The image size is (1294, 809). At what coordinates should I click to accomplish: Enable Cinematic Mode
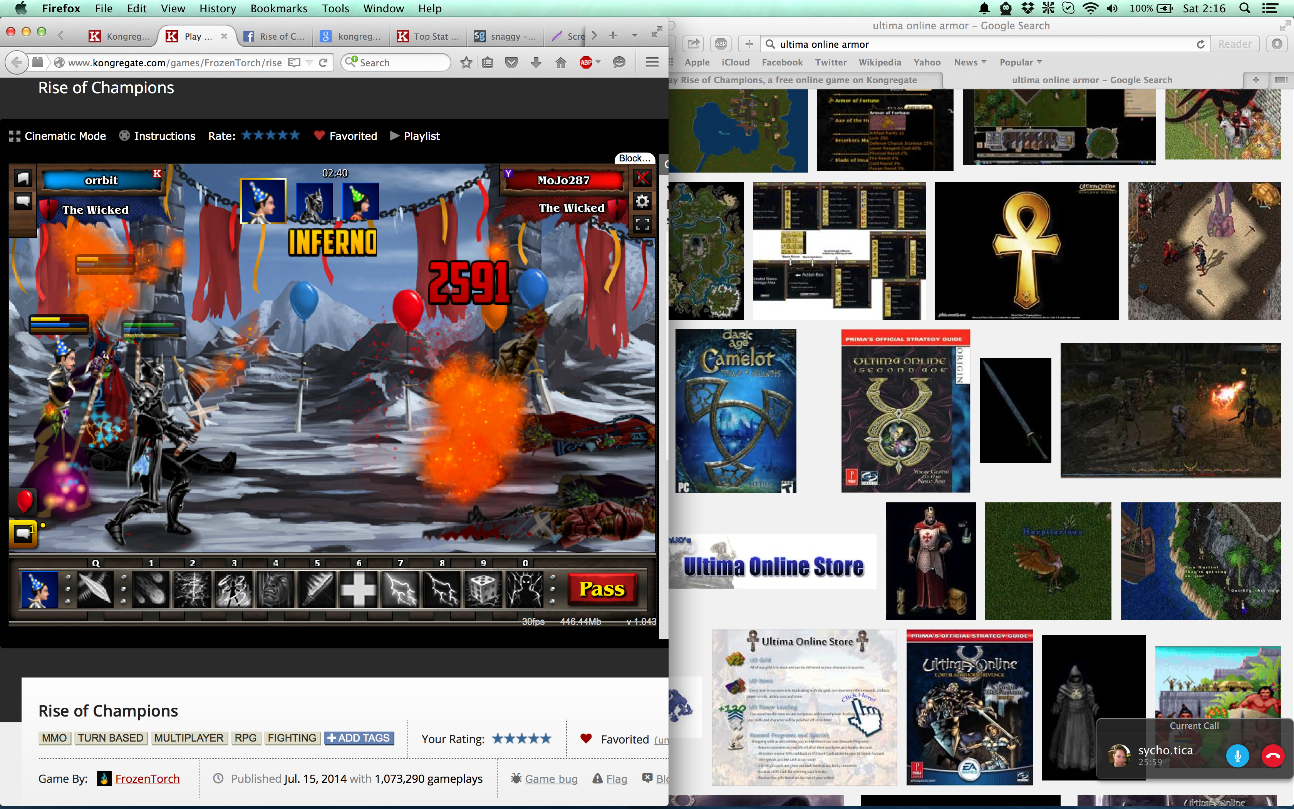tap(58, 136)
